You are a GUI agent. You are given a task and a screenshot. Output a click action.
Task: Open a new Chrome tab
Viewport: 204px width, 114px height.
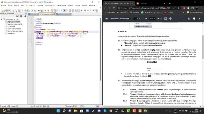point(170,3)
